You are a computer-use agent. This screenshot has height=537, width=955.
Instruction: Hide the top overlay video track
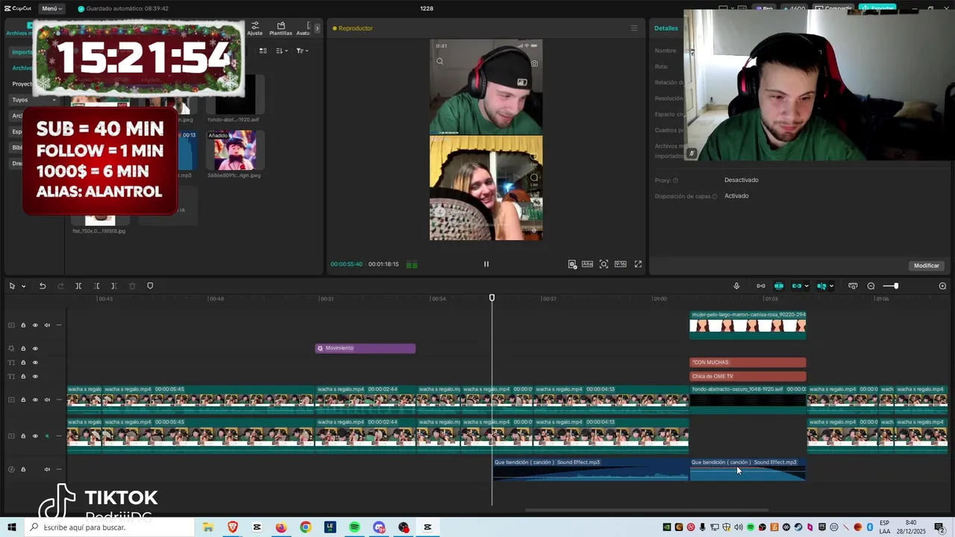click(35, 325)
